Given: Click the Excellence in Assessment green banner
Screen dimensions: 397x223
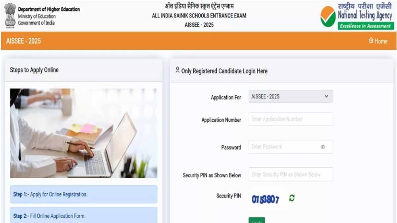Looking at the screenshot, I should click(x=366, y=26).
